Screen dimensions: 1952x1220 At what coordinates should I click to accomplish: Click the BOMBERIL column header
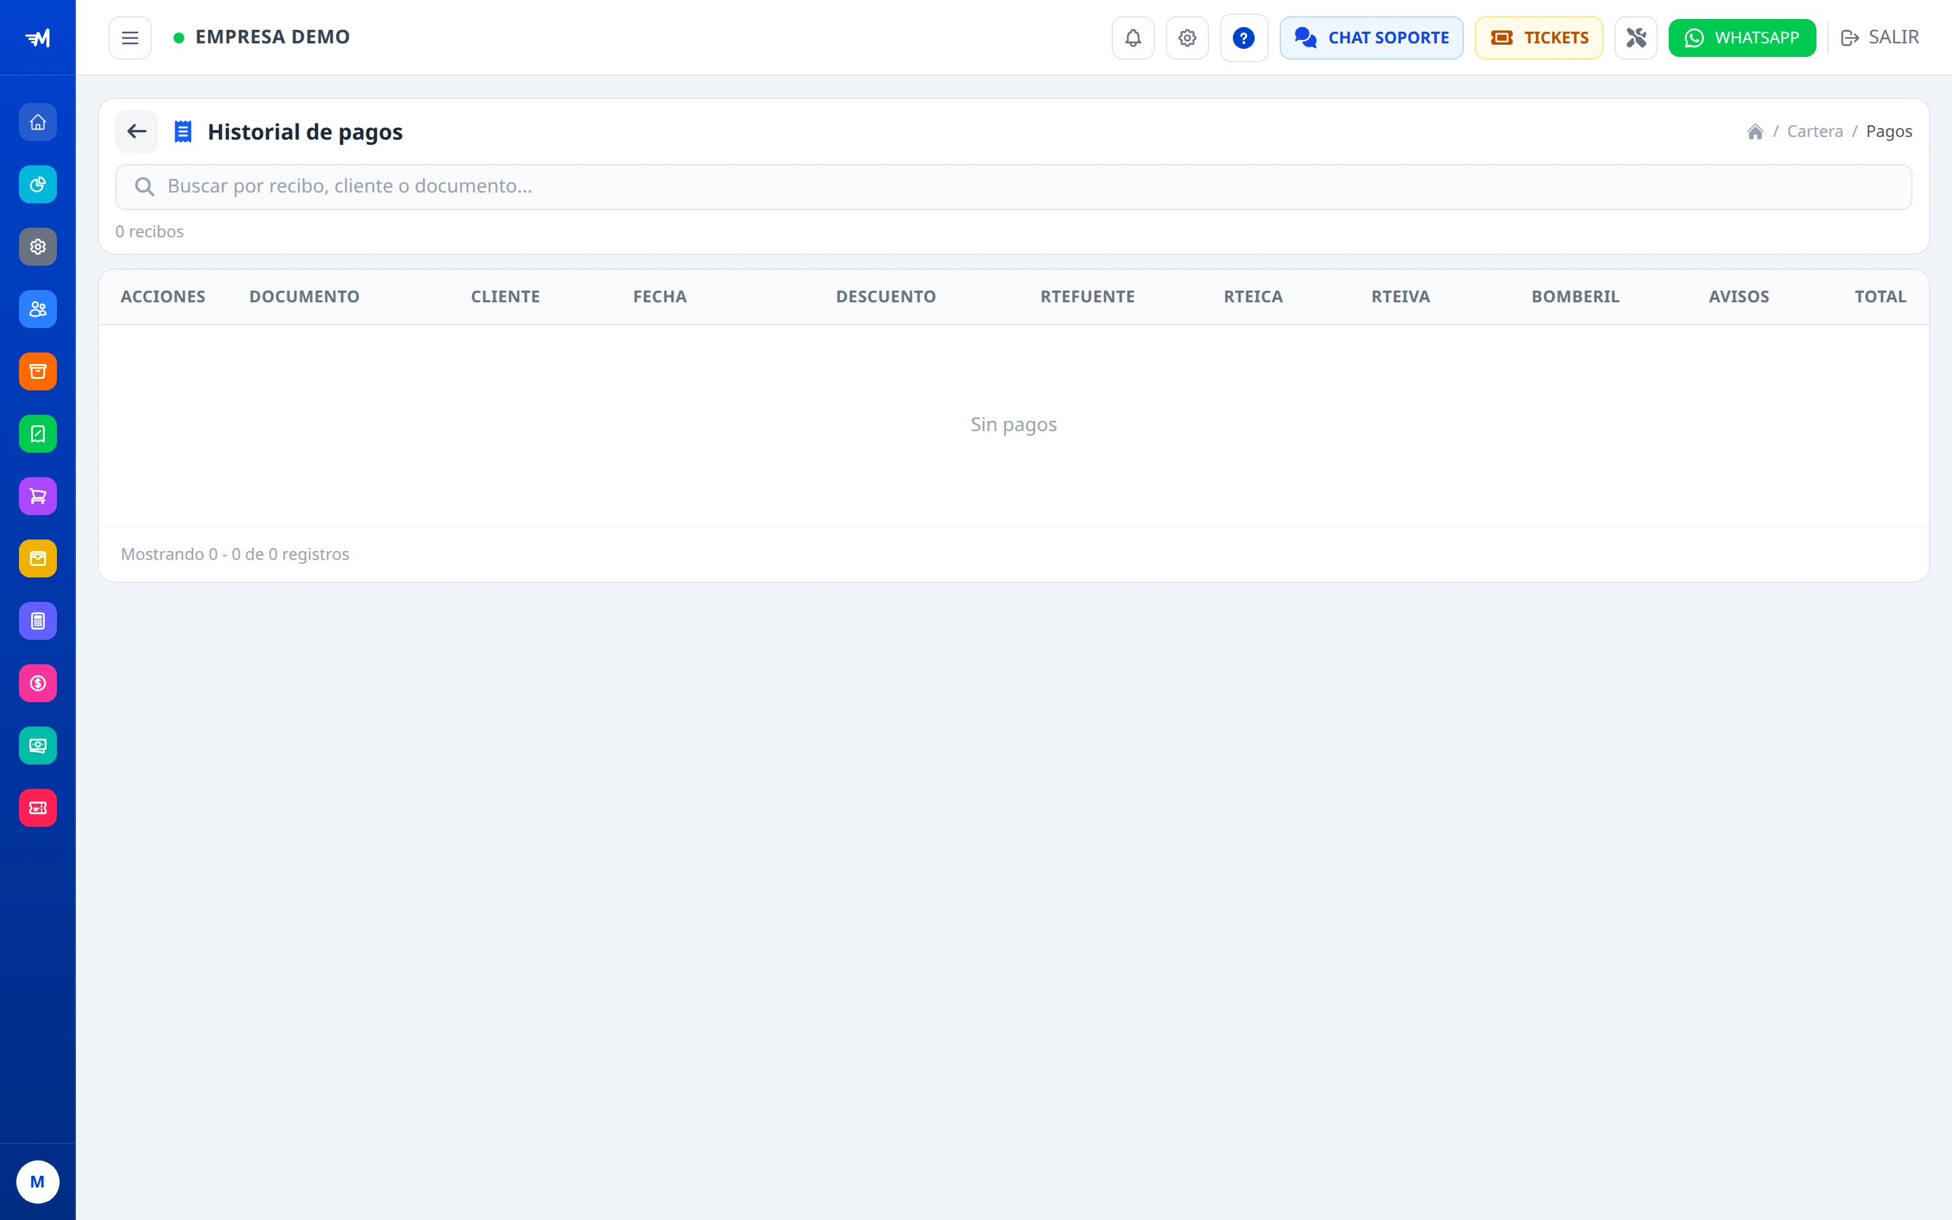[x=1574, y=297]
